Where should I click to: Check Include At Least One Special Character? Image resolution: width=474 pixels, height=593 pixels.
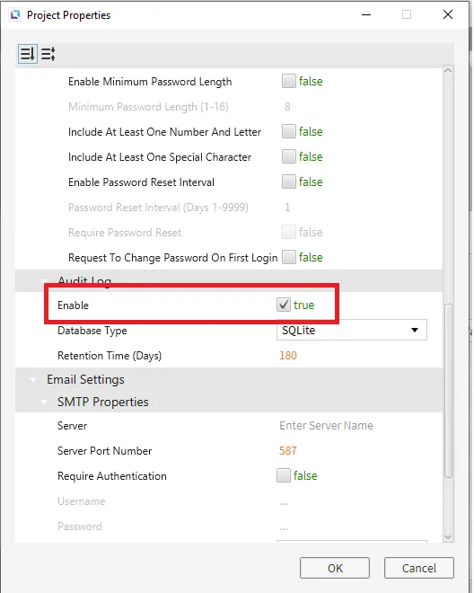point(289,156)
